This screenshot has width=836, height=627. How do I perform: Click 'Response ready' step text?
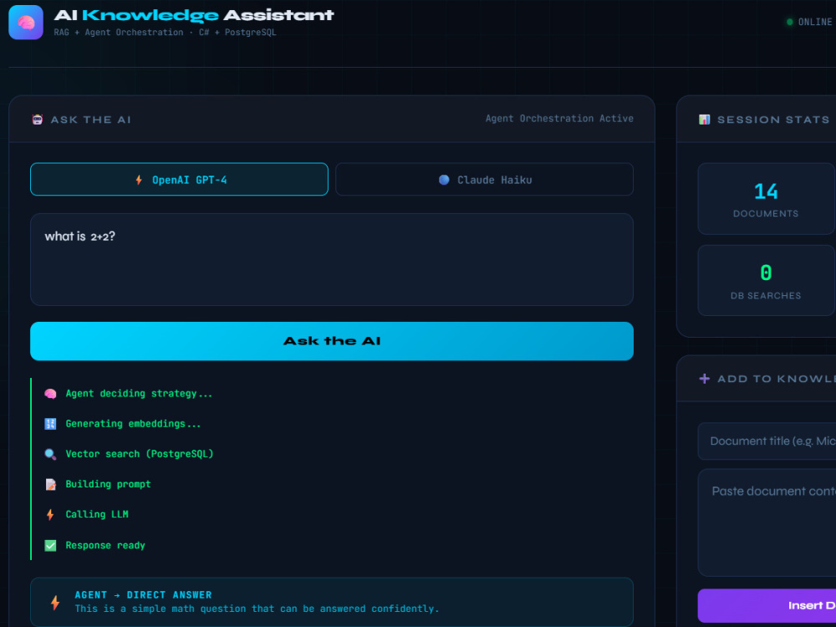click(x=105, y=545)
